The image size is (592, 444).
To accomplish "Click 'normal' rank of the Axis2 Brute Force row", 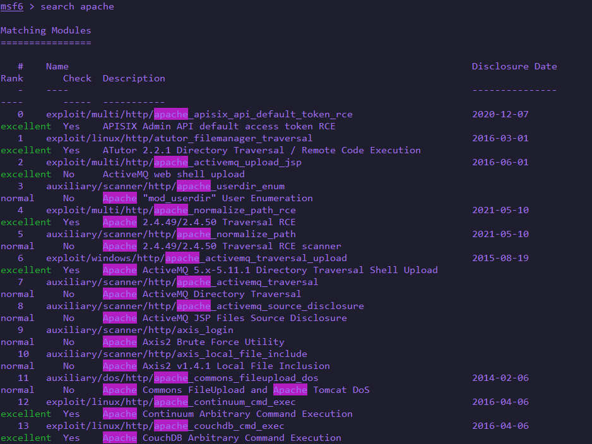I will click(x=18, y=342).
